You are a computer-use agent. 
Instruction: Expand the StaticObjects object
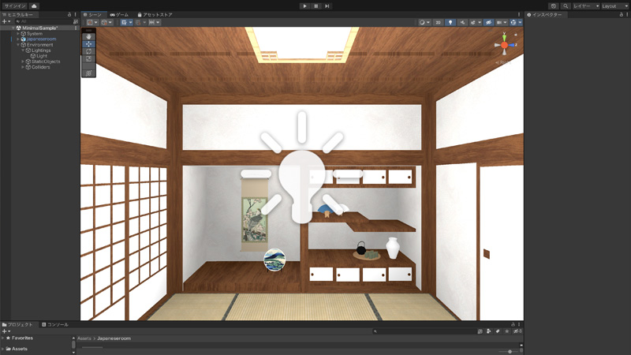23,62
